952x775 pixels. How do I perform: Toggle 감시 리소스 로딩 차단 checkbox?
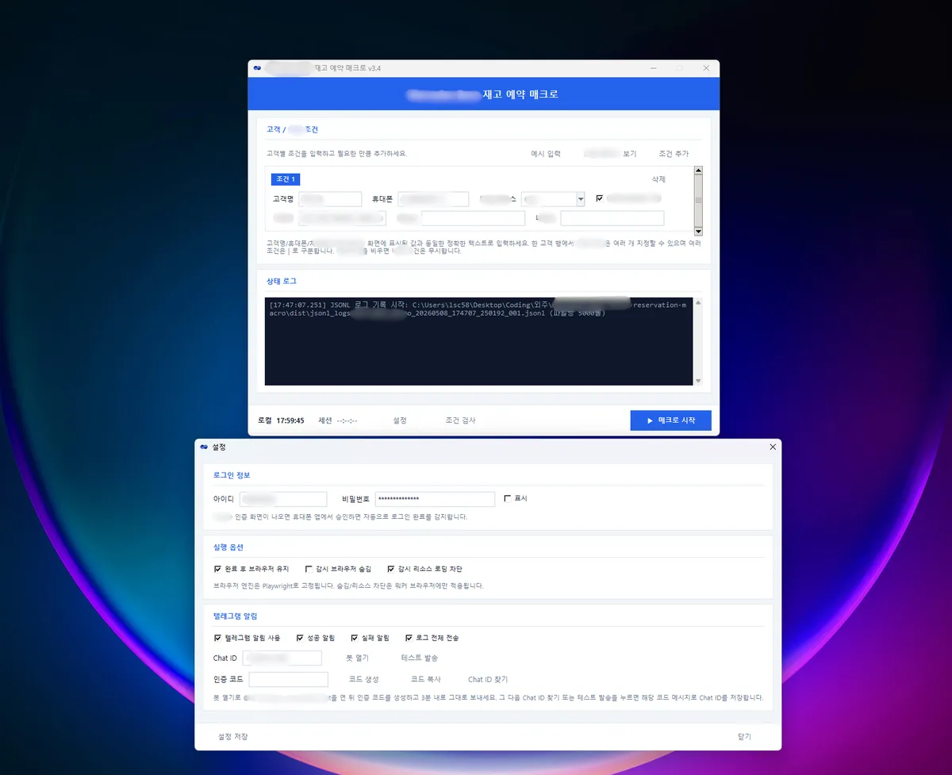click(391, 569)
